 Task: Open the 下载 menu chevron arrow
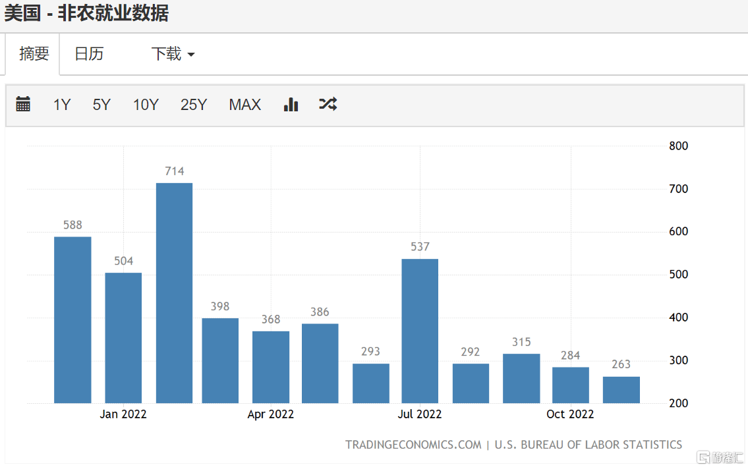coord(191,55)
